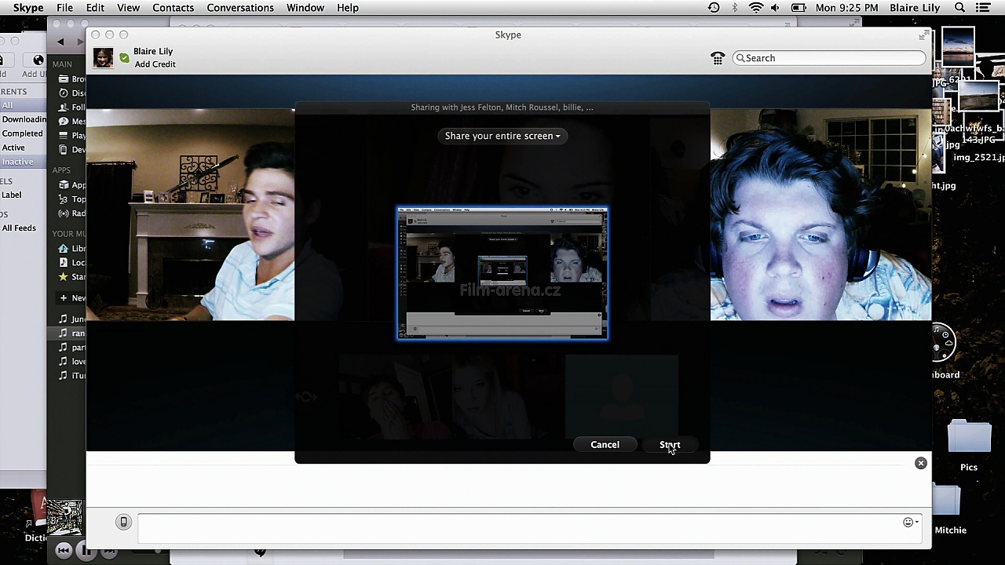Click Start to begin screen sharing
This screenshot has height=565, width=1005.
click(670, 445)
